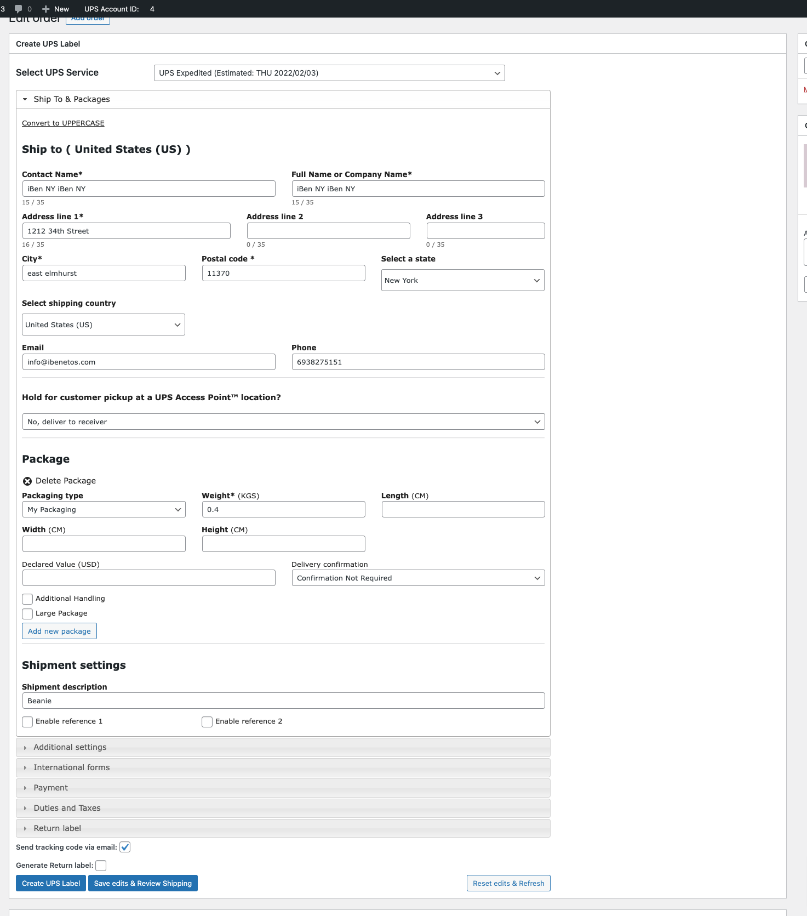Expand the International forms section
This screenshot has height=916, width=807.
coord(71,768)
